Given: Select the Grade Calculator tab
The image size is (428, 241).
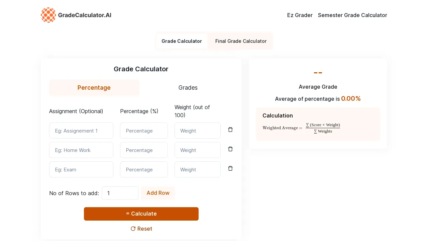Looking at the screenshot, I should click(x=182, y=41).
